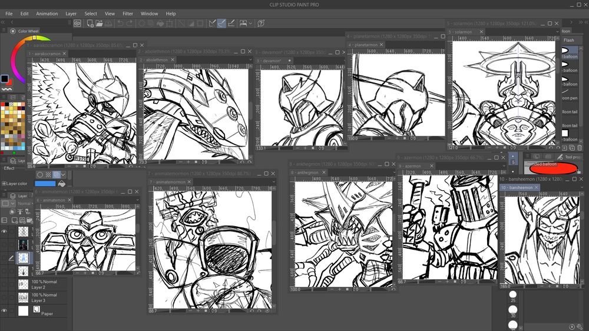Screen dimensions: 589x331
Task: Click the Deselect icon in command bar
Action: pos(181,24)
